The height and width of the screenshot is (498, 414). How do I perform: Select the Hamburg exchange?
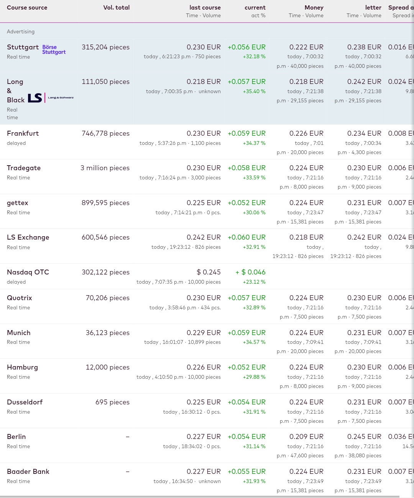pyautogui.click(x=22, y=367)
